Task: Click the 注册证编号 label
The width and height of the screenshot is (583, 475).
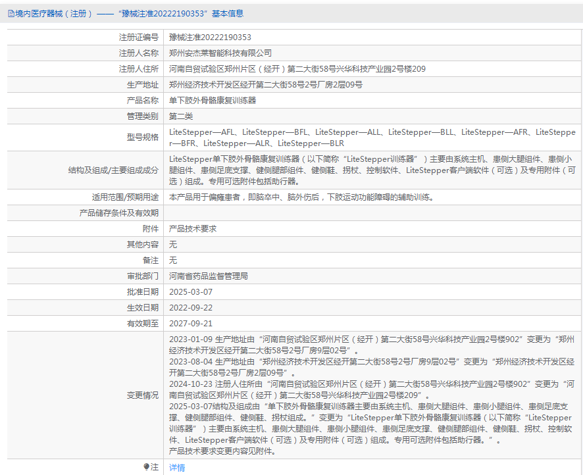Action: (x=139, y=37)
